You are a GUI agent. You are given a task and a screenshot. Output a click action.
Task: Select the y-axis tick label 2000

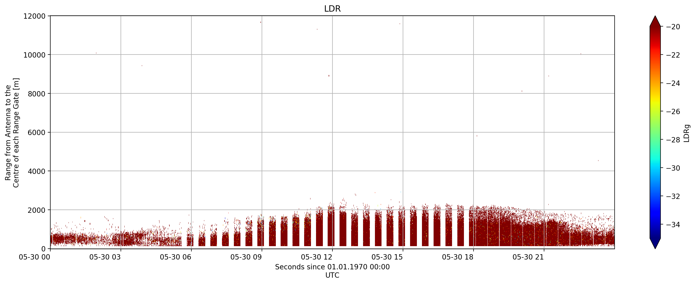coord(36,210)
